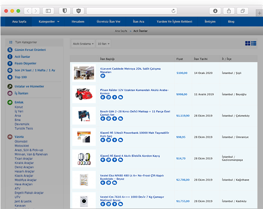Open Ücretsiz İlan Ver menu item
Image resolution: width=263 pixels, height=209 pixels.
(x=109, y=21)
